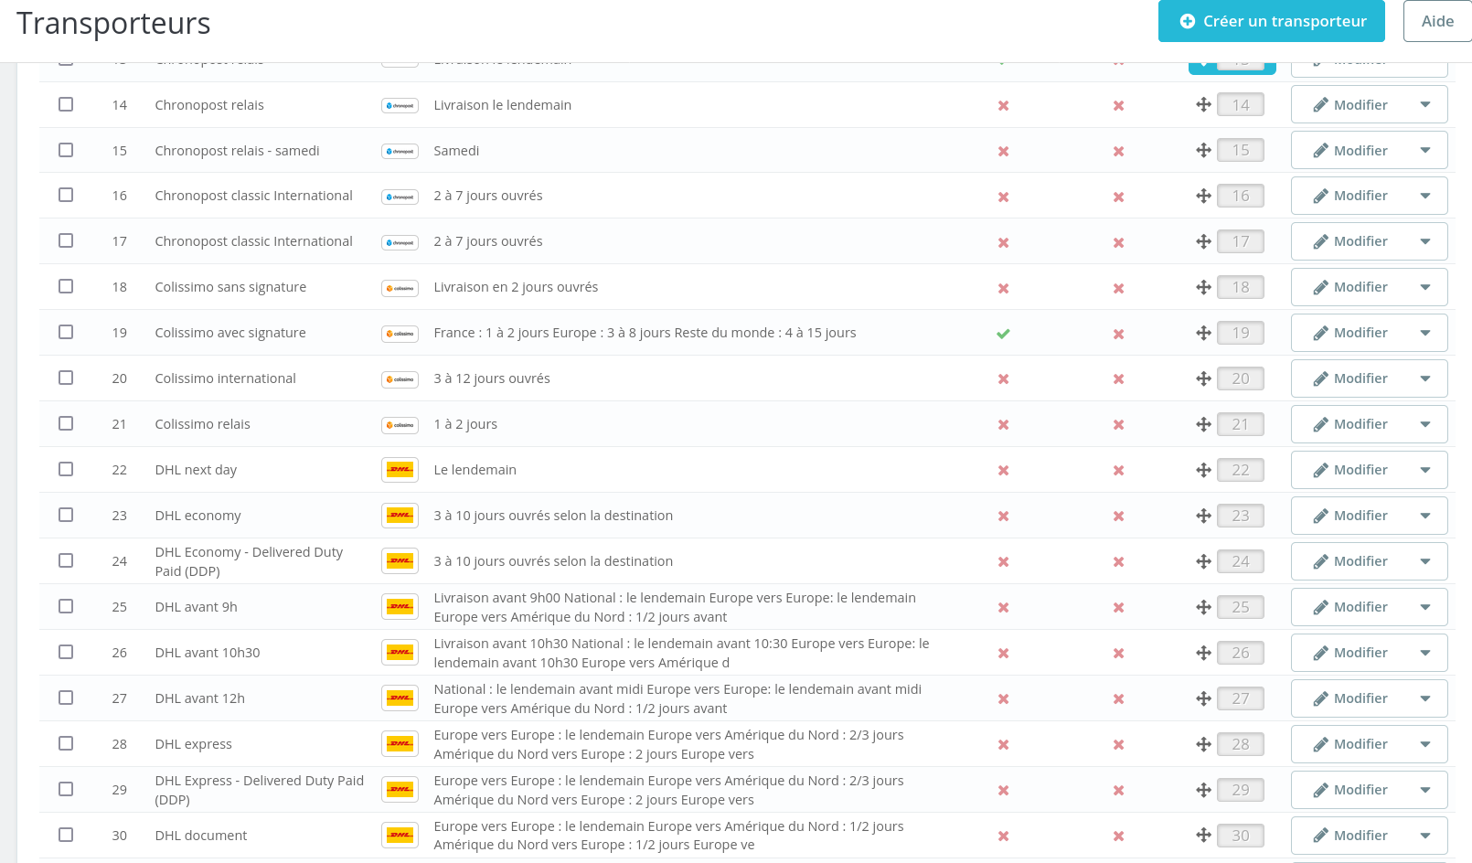
Task: Click the second red cross for DHL avant 12h
Action: coord(1118,699)
